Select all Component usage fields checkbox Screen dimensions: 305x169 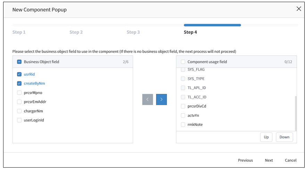tap(183, 62)
